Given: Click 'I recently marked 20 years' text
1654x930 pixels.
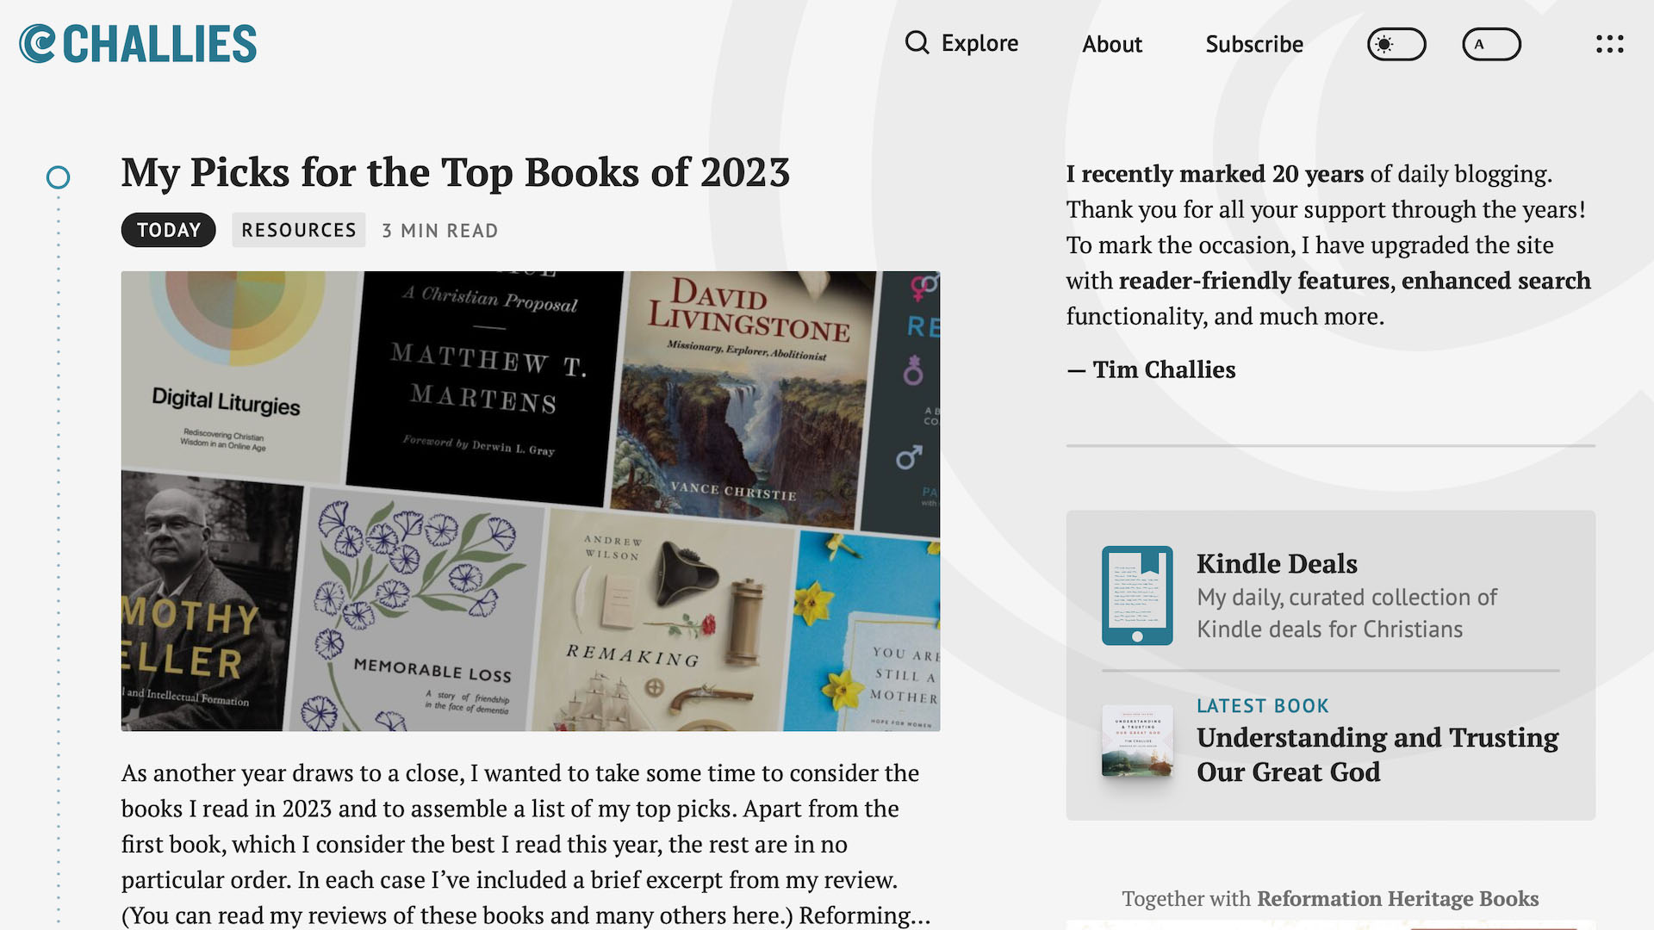Looking at the screenshot, I should (1215, 174).
